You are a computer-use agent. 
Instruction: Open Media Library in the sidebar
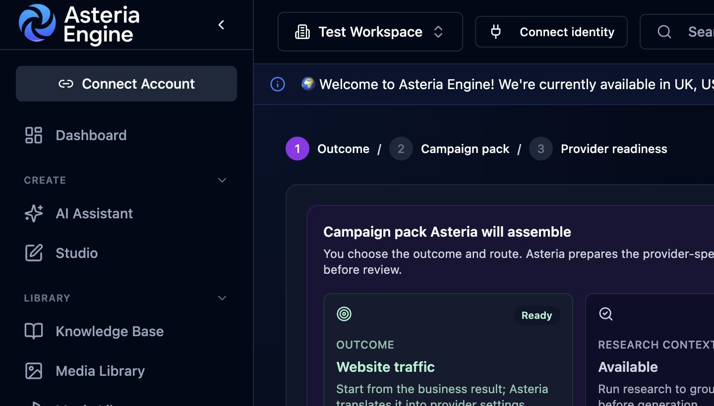(x=126, y=371)
